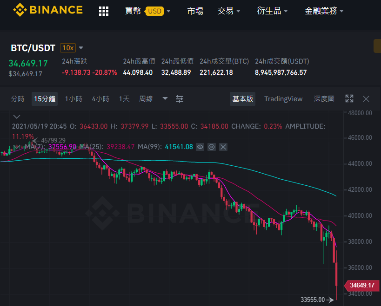Close the chart panel with X
The image size is (381, 306).
point(366,99)
